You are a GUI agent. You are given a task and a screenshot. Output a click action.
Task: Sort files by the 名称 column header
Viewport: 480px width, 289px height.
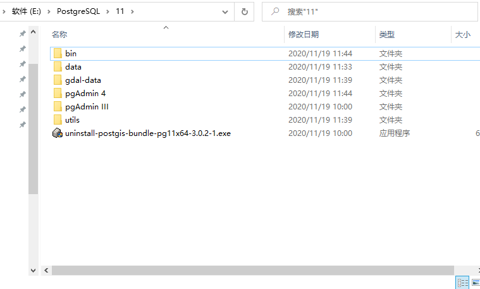60,35
